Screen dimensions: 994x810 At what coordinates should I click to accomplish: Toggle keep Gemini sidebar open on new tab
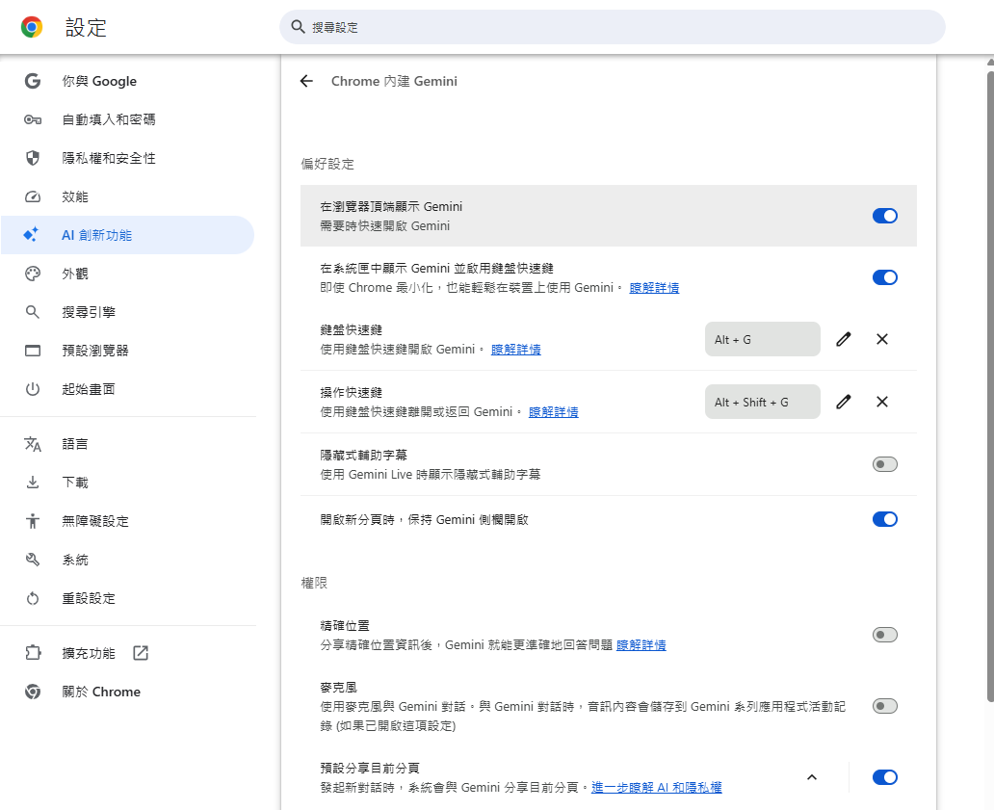(885, 519)
